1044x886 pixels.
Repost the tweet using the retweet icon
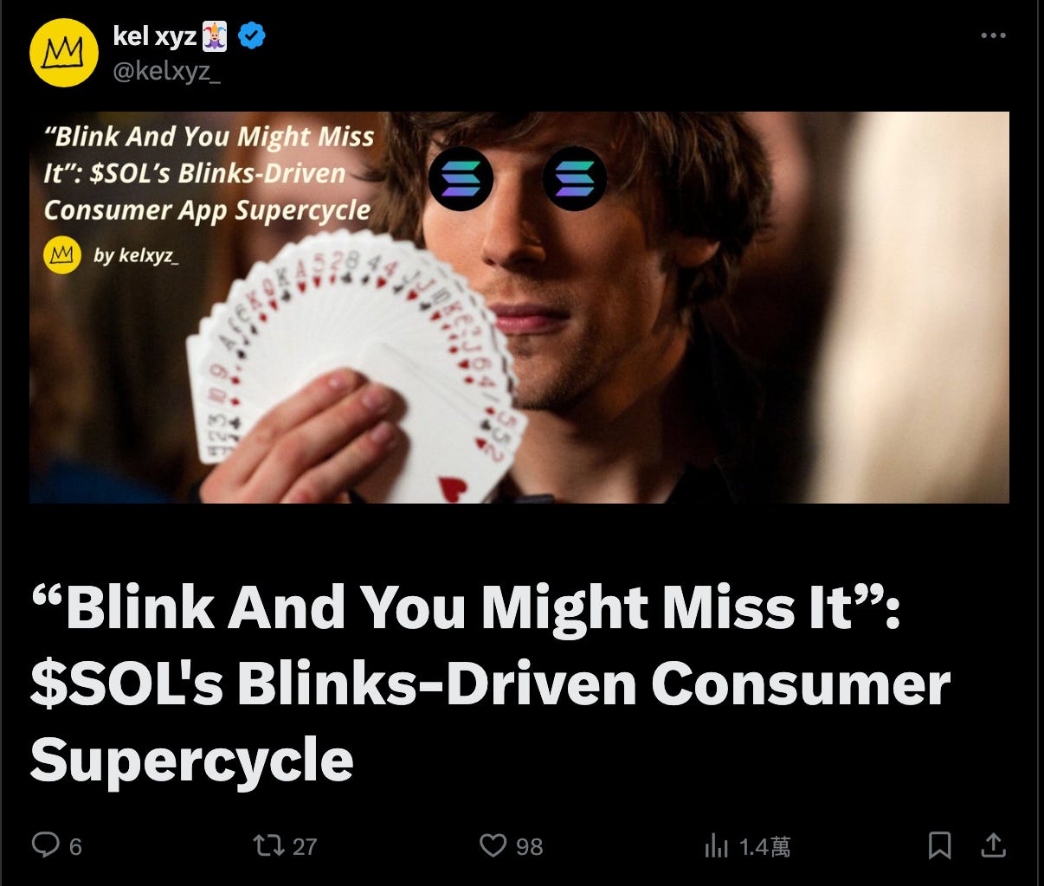pos(267,844)
